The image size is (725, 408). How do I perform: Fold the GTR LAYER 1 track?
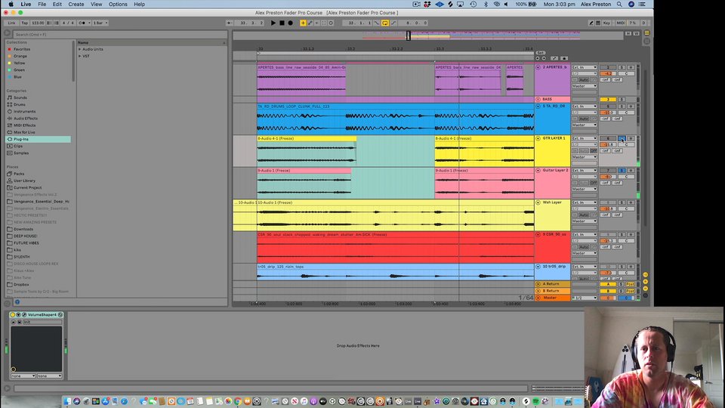[x=538, y=138]
